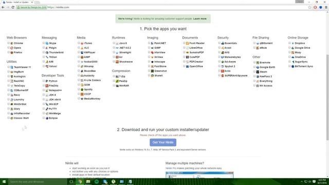Click the browser back arrow

[x=3, y=7]
